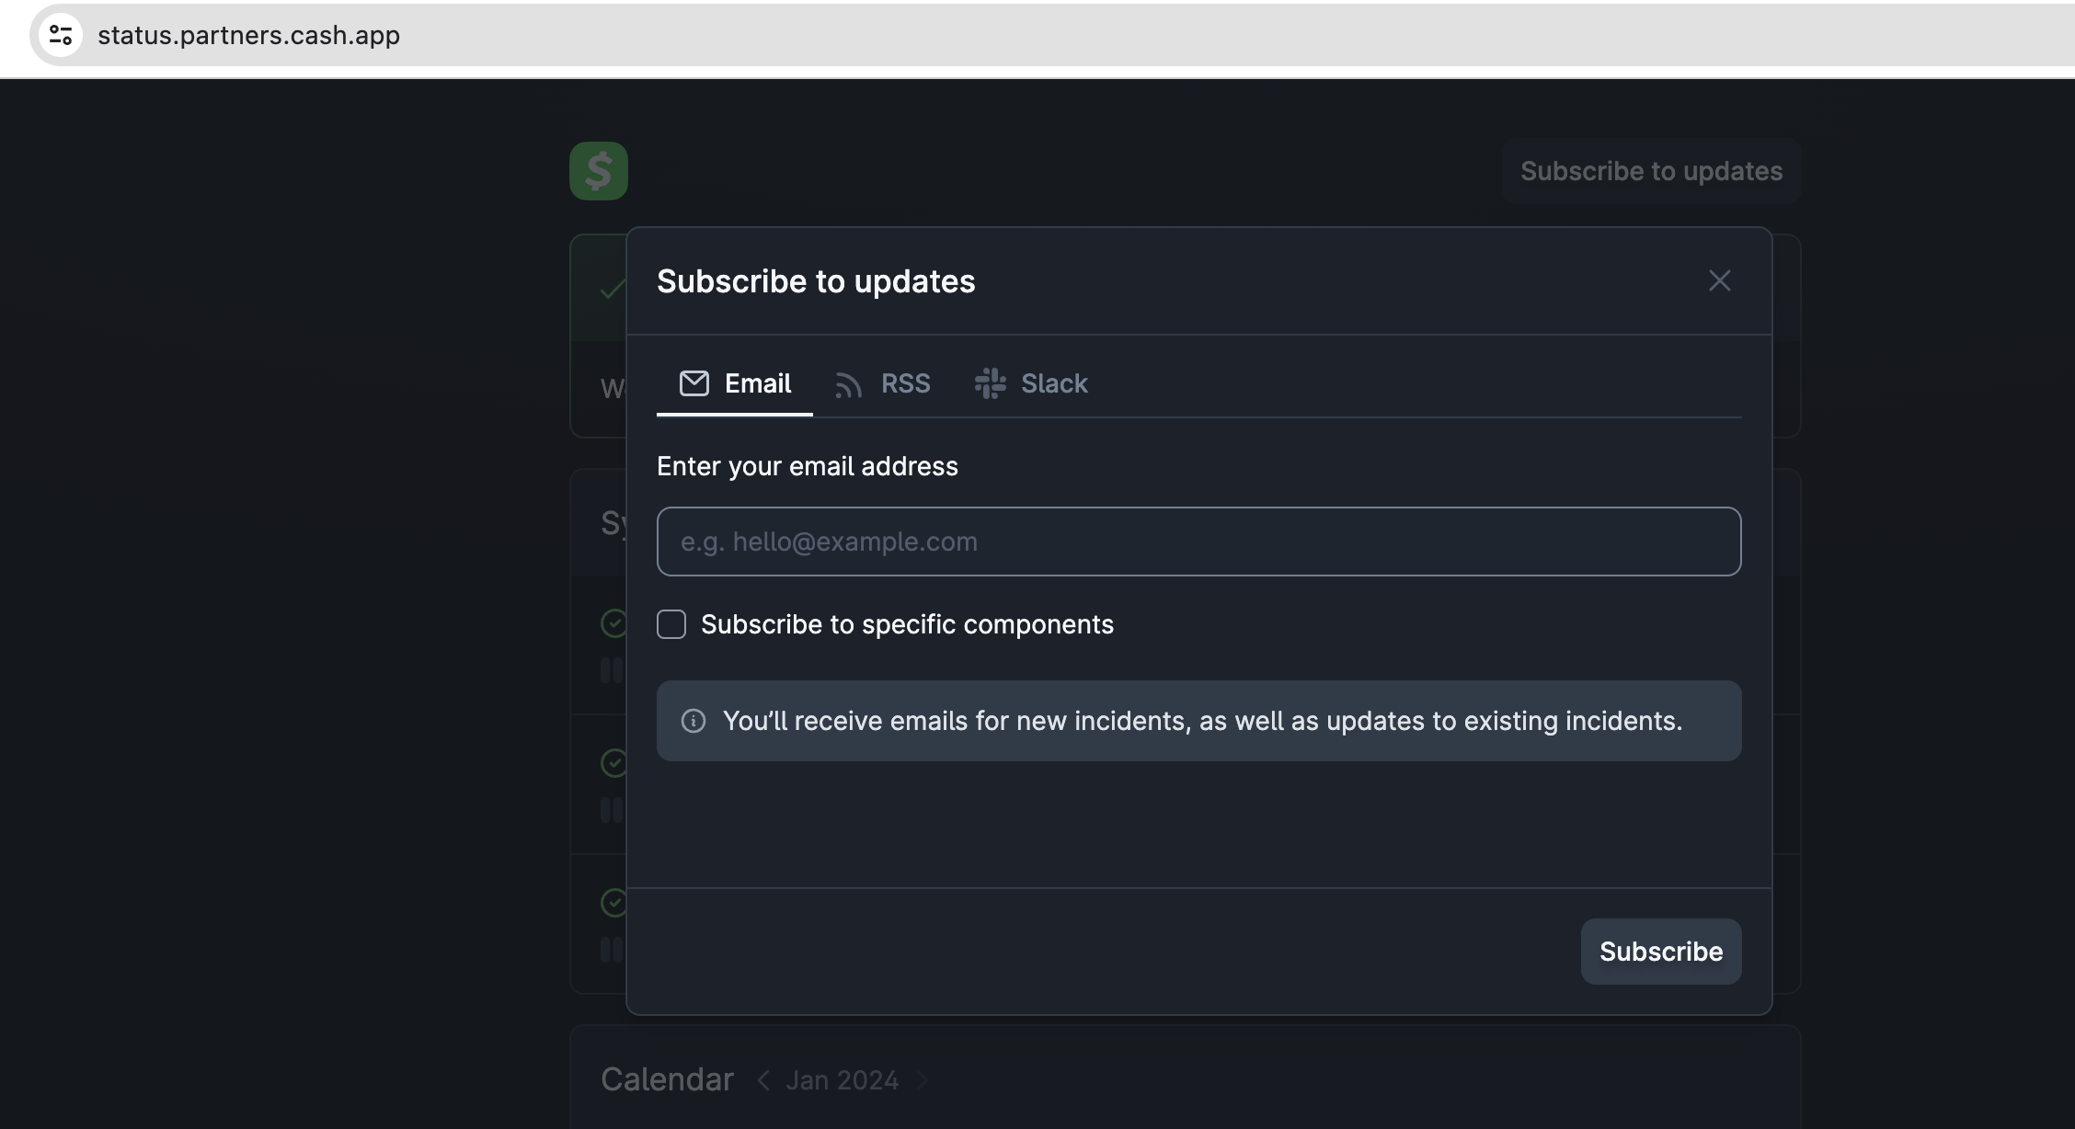Focus the email address input field

click(1198, 542)
